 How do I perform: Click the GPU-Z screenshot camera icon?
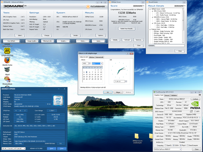pos(200,95)
